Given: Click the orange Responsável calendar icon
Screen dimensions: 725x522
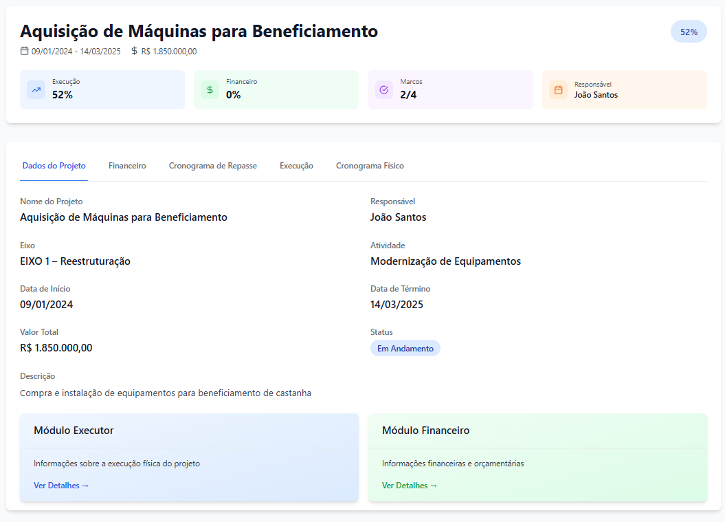Looking at the screenshot, I should pyautogui.click(x=558, y=90).
